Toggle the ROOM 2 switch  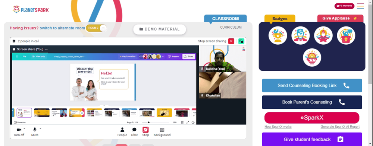(96, 28)
